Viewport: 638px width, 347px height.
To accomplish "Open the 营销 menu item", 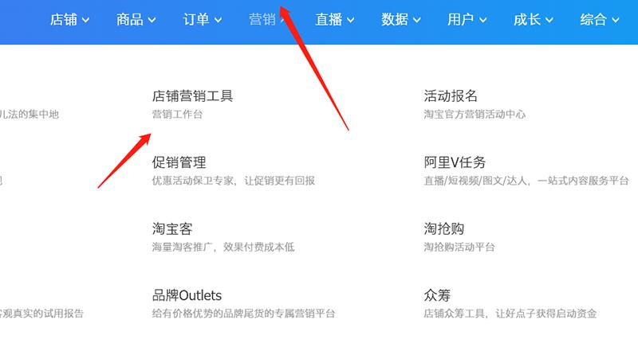I will (262, 19).
